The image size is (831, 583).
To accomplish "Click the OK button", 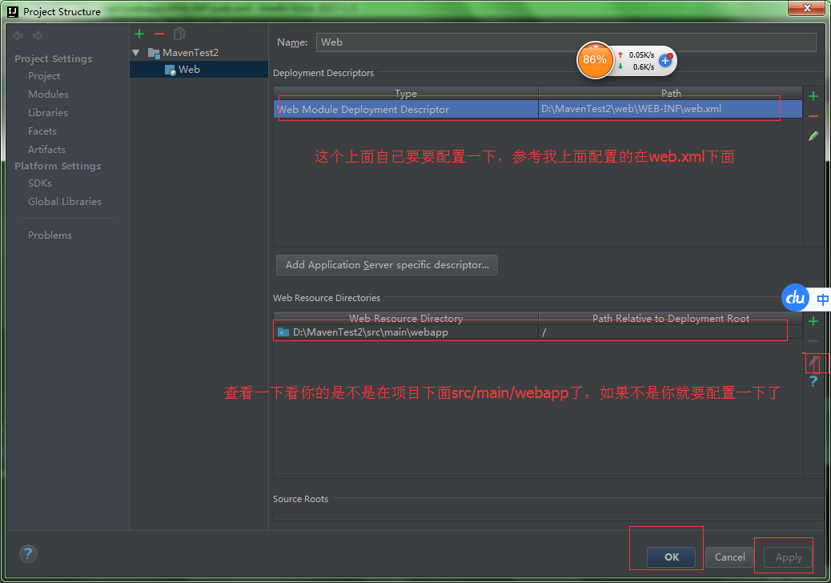I will [x=671, y=557].
